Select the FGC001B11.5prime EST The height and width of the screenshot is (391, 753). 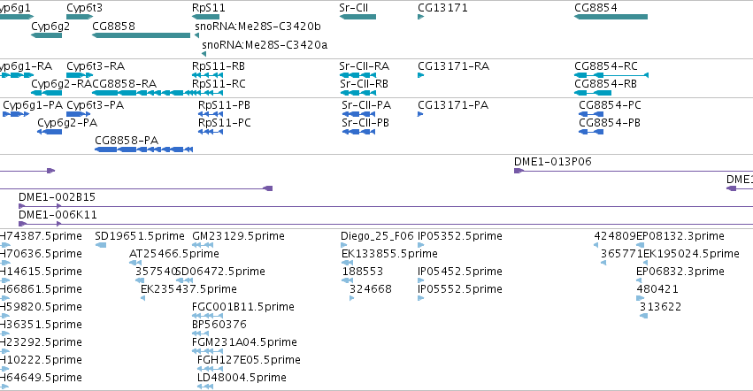[x=207, y=316]
